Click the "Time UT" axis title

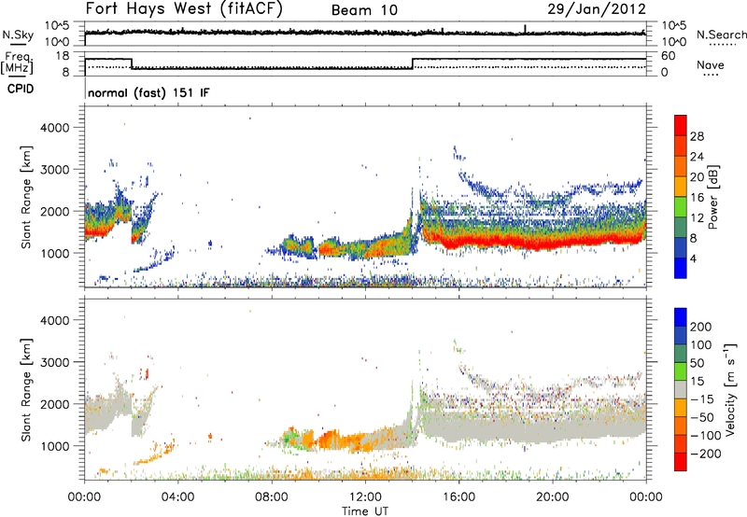tap(365, 511)
